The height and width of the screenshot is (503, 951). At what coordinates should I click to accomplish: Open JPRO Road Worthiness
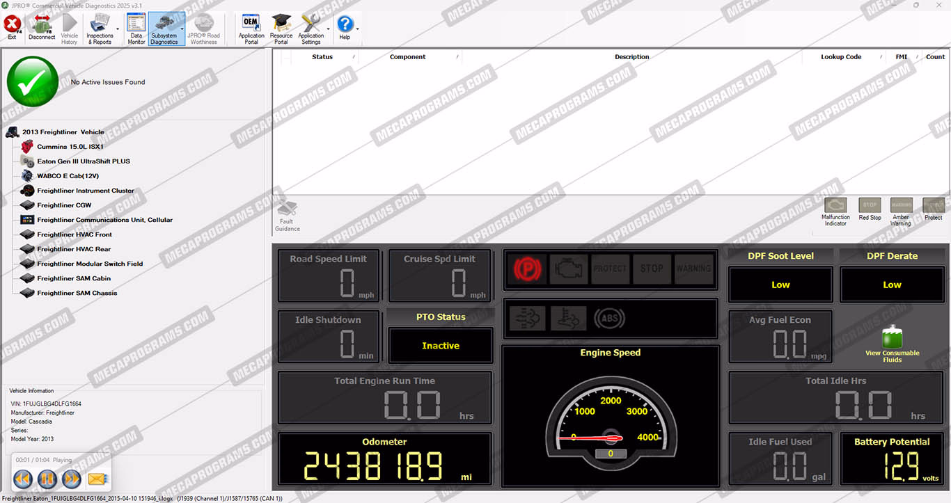coord(203,29)
